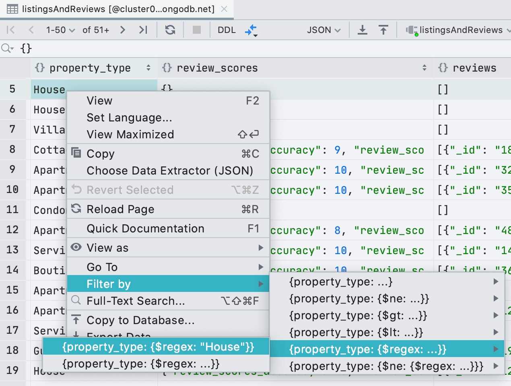Viewport: 511px width, 386px height.
Task: Click the listingsAndReviews collection icon
Action: [412, 30]
